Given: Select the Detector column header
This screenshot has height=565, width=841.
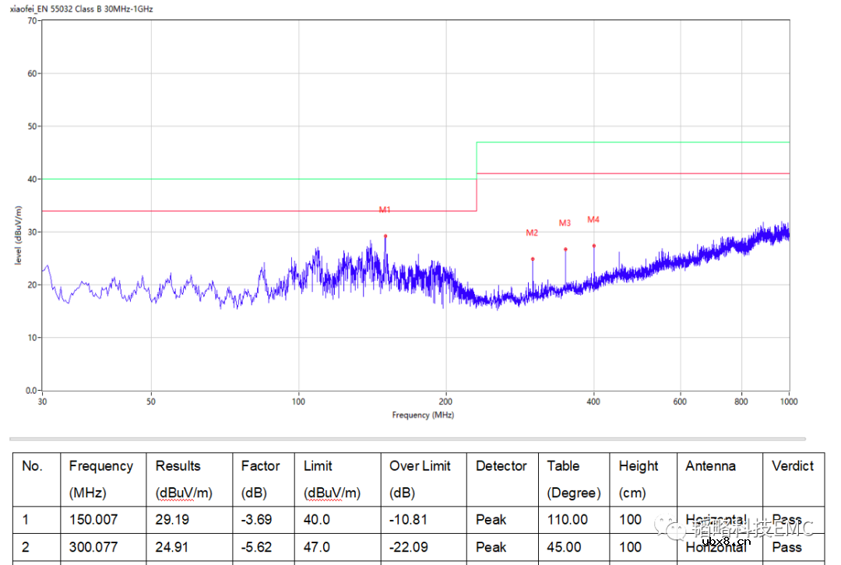Looking at the screenshot, I should 501,466.
